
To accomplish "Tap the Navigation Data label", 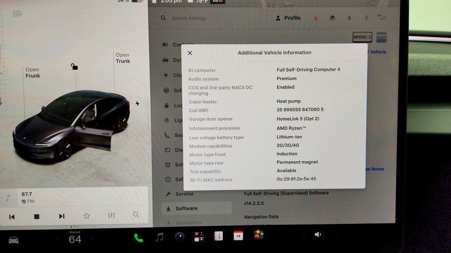I will tap(261, 217).
